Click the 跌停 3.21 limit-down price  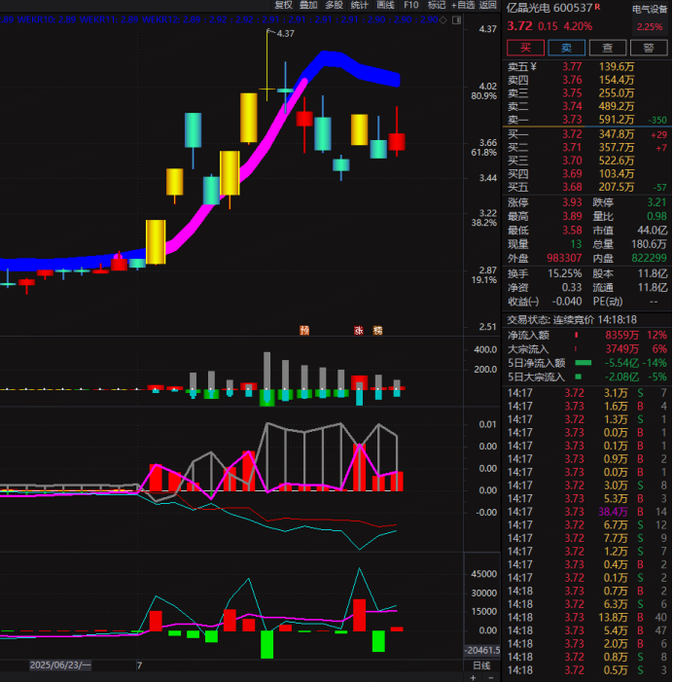click(x=656, y=202)
